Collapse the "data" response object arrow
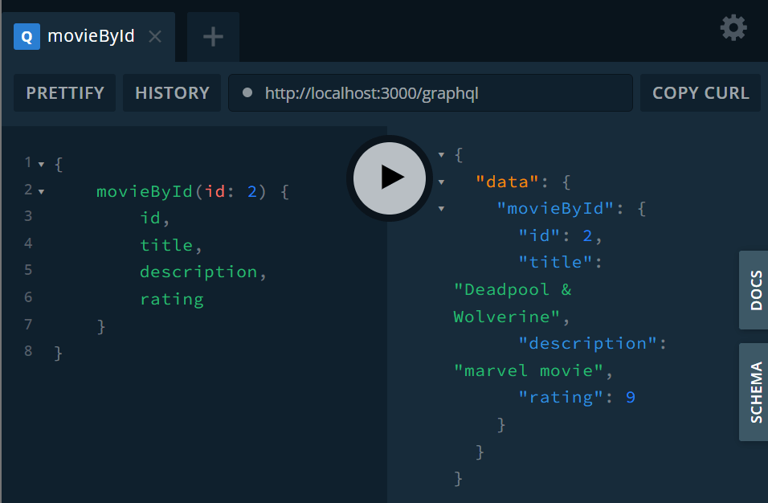The height and width of the screenshot is (503, 768). pyautogui.click(x=441, y=182)
